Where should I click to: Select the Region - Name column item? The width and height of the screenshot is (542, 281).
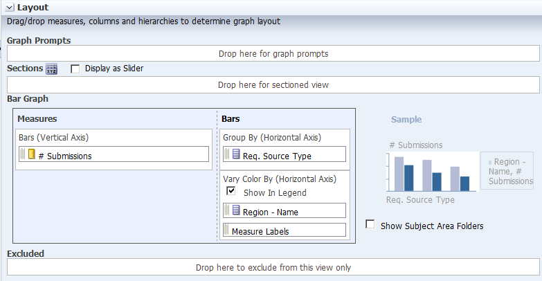coord(275,212)
